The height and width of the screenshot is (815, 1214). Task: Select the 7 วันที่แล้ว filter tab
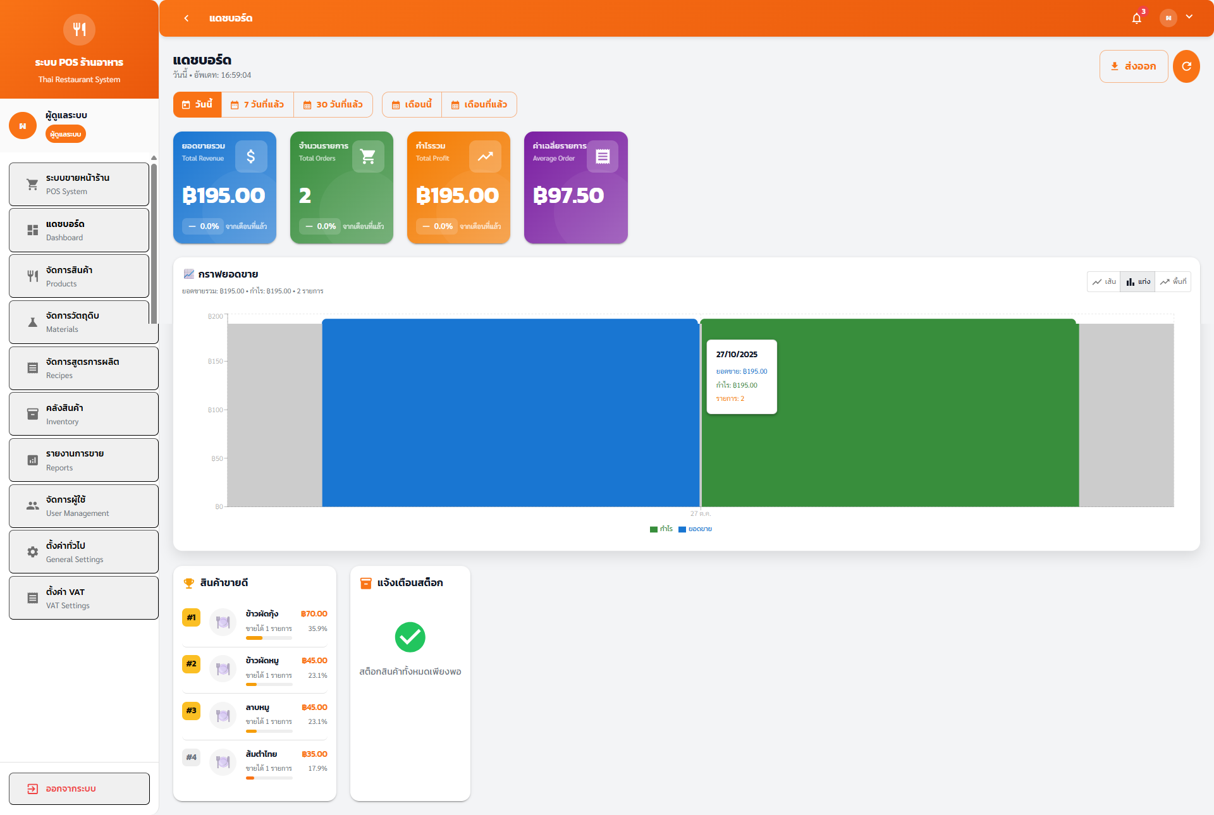(257, 104)
